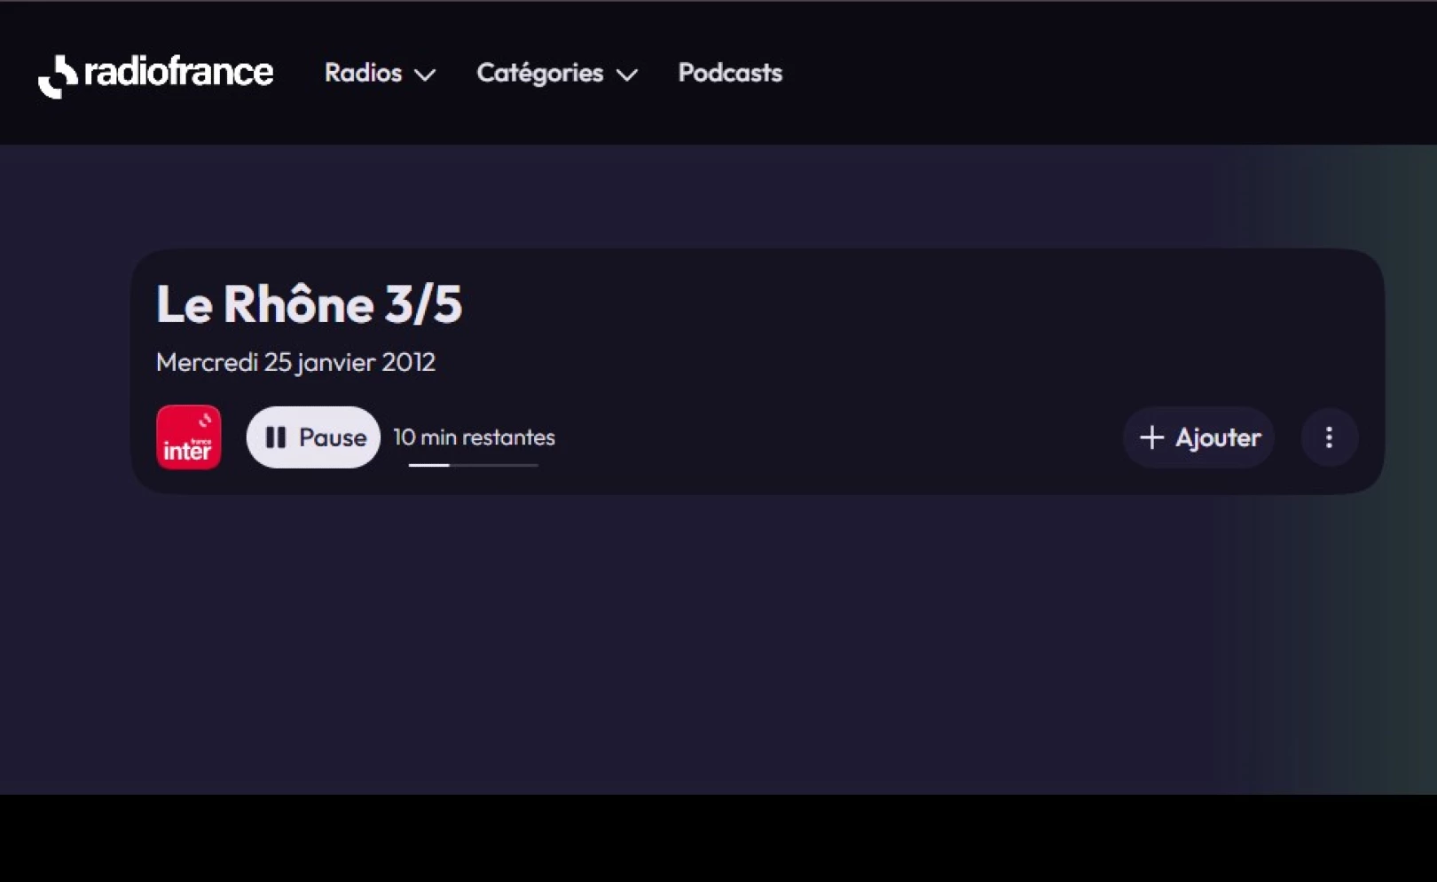This screenshot has width=1437, height=882.
Task: Click the pause bars icon
Action: 276,437
